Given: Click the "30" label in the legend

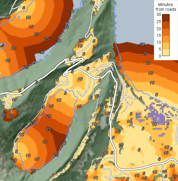Looking at the screenshot, I should (x=159, y=15).
